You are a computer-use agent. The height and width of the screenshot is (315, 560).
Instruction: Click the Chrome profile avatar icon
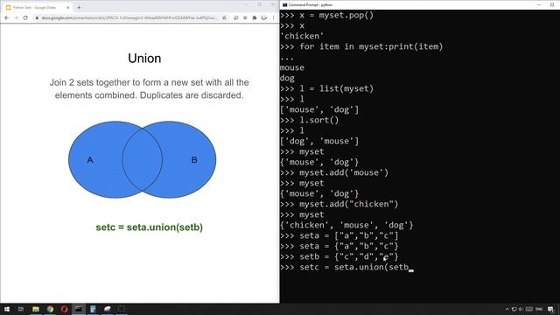[x=264, y=17]
